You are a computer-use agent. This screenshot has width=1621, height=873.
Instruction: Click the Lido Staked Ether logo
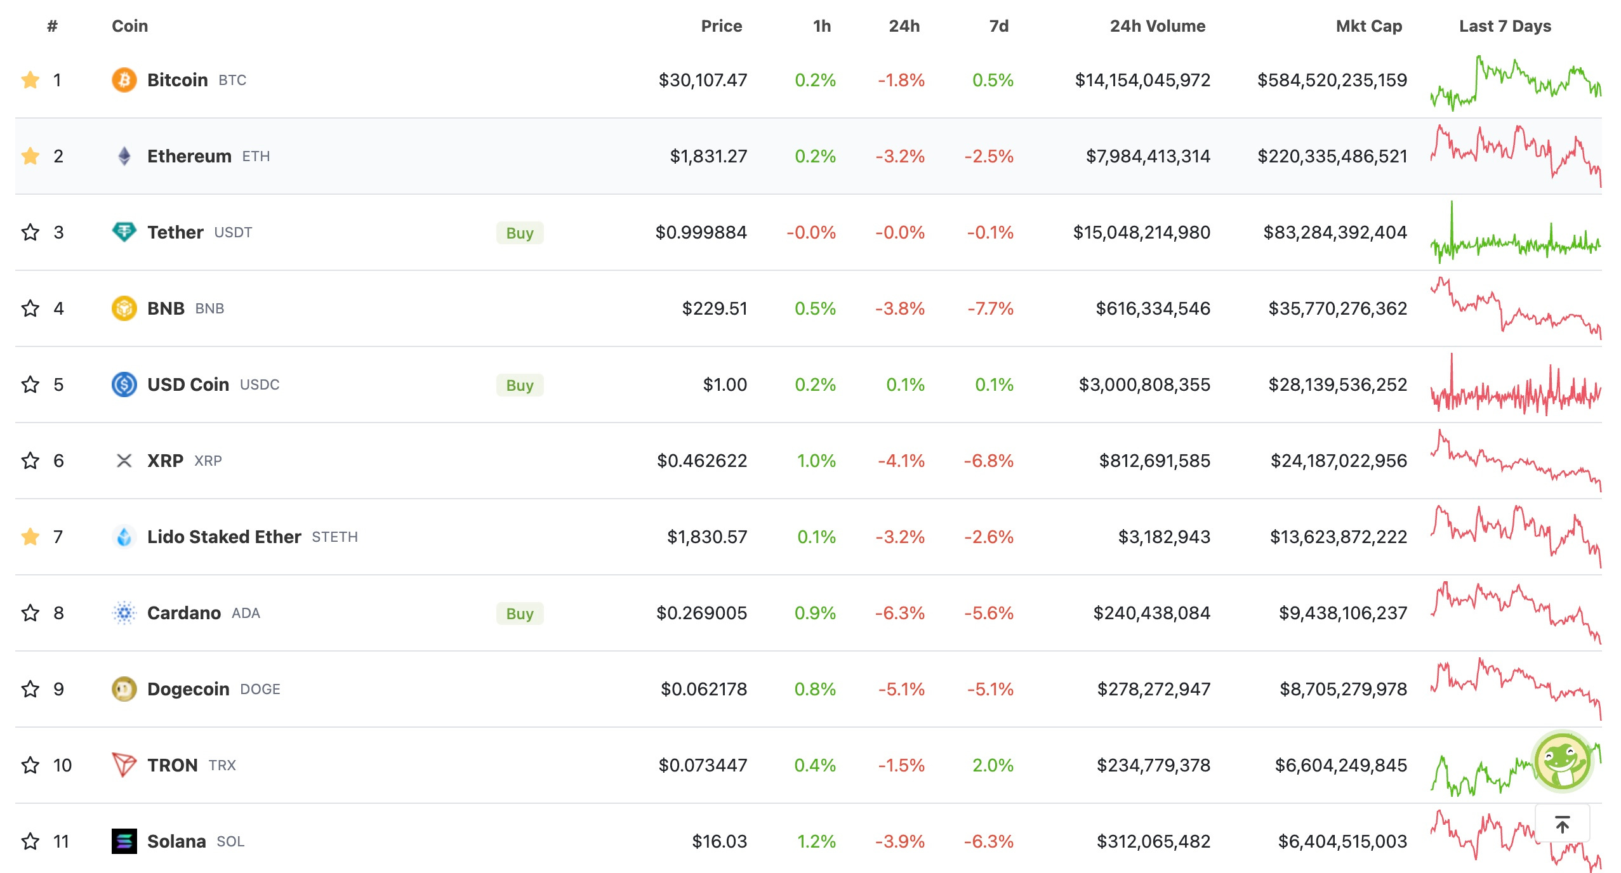(124, 537)
